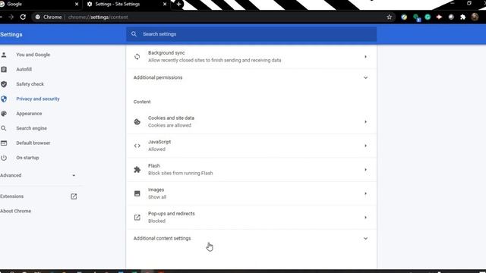Click the Cookies and site data icon
This screenshot has height=273, width=486.
137,122
